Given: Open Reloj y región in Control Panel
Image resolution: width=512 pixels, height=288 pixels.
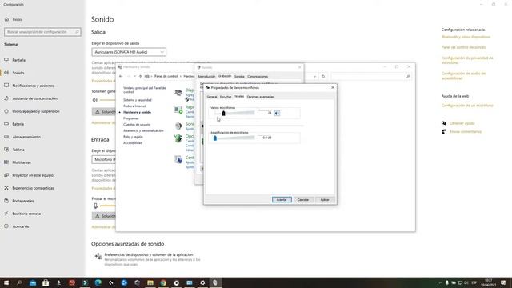Looking at the screenshot, I should tap(133, 137).
